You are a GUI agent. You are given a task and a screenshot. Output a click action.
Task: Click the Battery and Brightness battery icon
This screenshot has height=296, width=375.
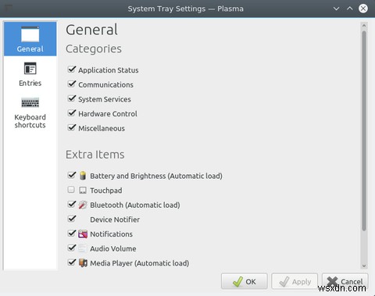[83, 176]
